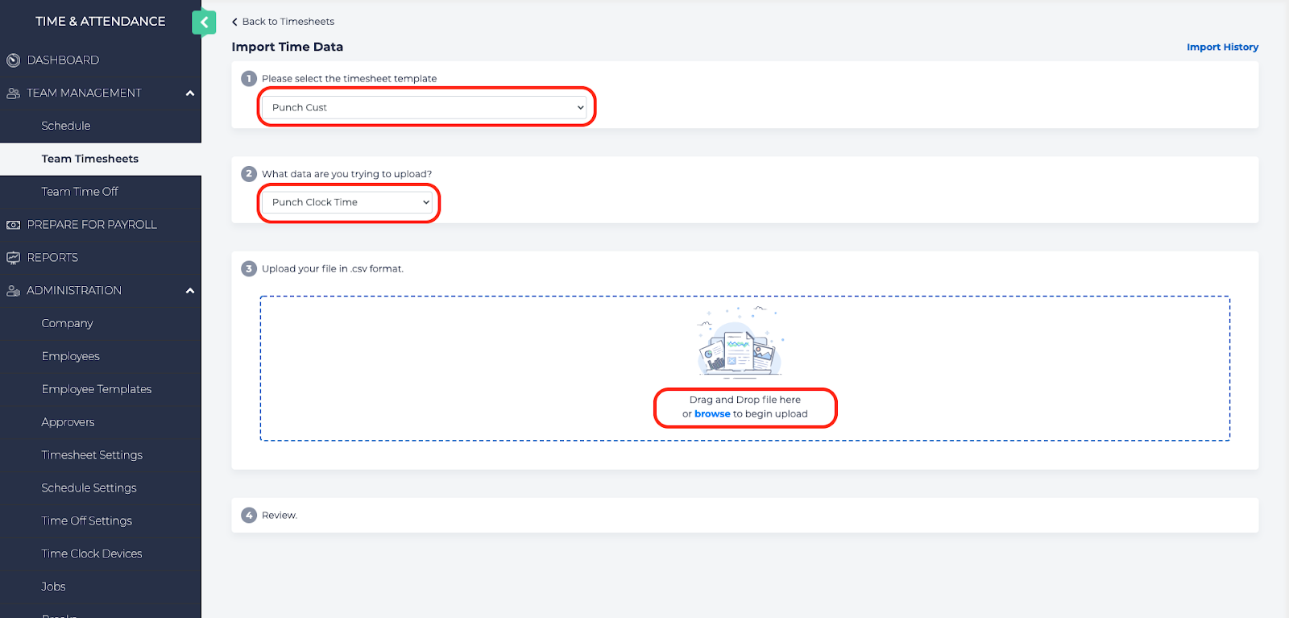Open Time Clock Devices settings

92,554
